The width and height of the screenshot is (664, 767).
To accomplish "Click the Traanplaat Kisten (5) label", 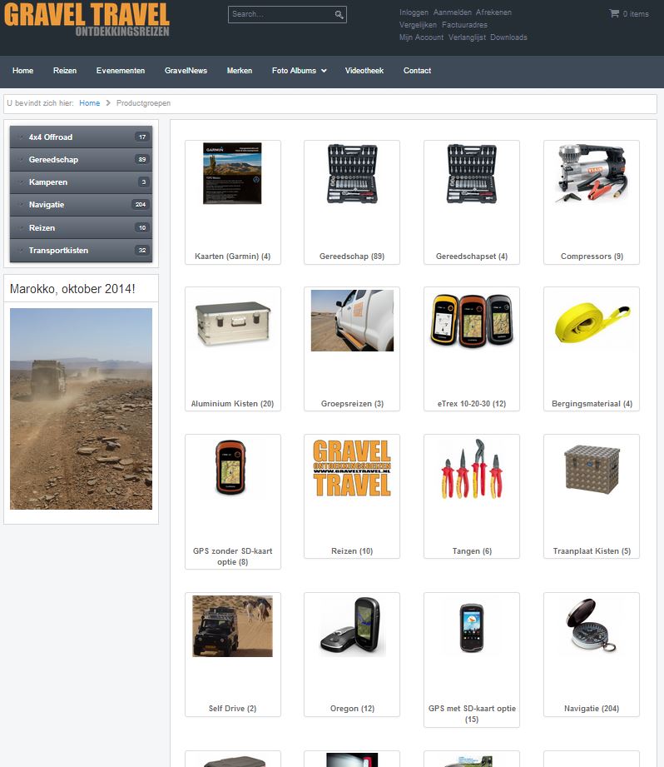I will [x=592, y=551].
